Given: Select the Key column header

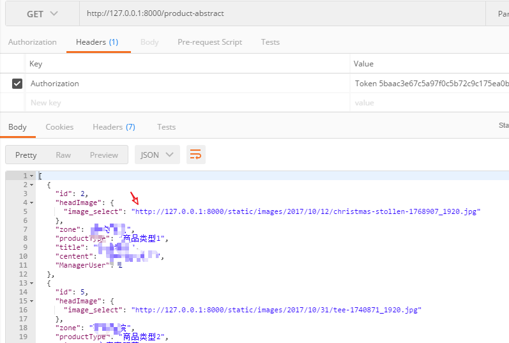Looking at the screenshot, I should 36,64.
